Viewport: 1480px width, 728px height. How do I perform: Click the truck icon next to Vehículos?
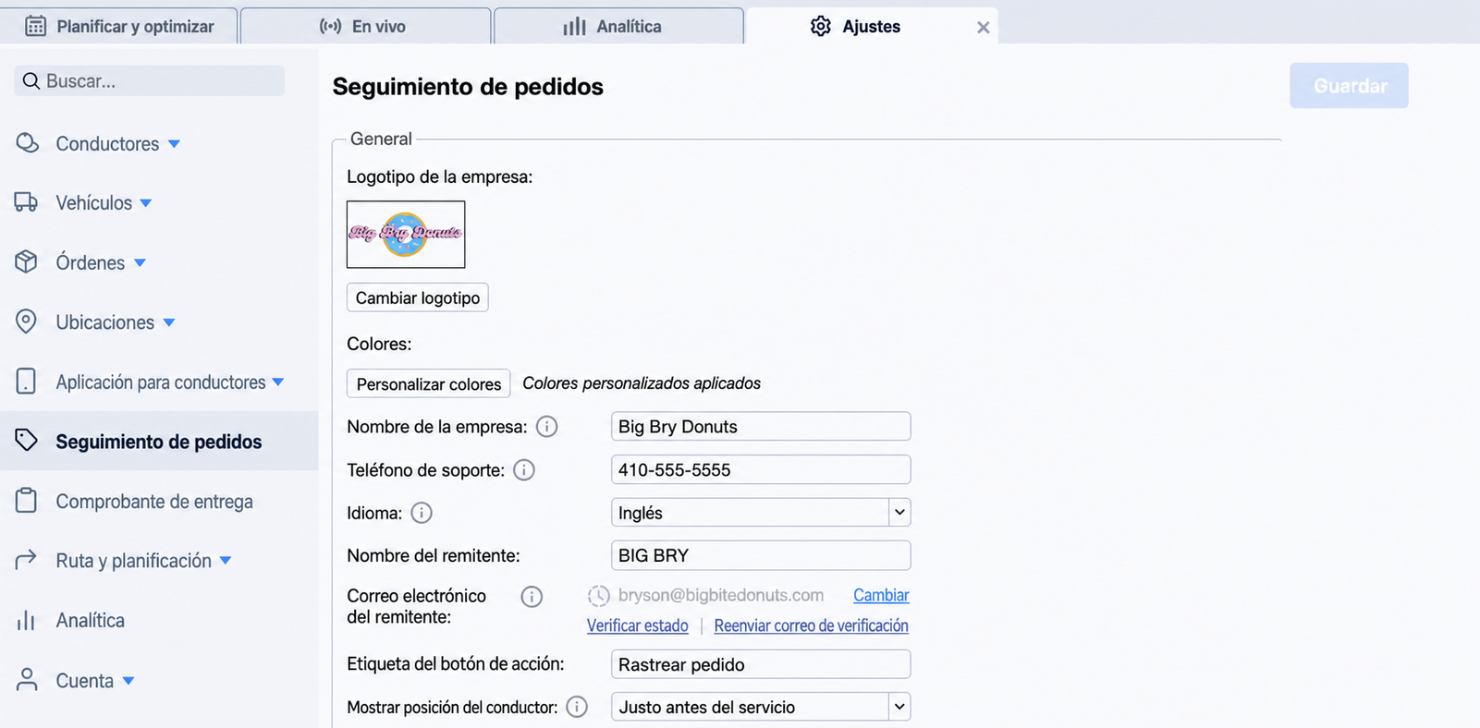tap(26, 202)
